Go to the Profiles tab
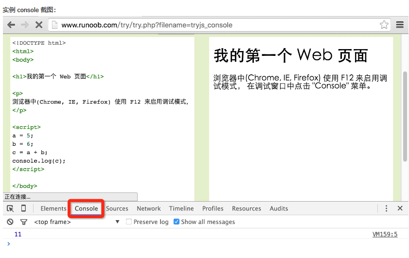Viewport: 409px width, 258px height. click(213, 208)
